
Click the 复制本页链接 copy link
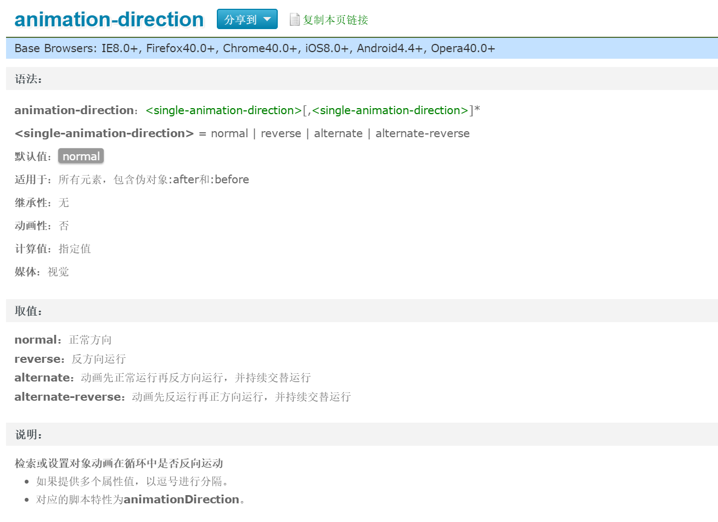point(335,20)
